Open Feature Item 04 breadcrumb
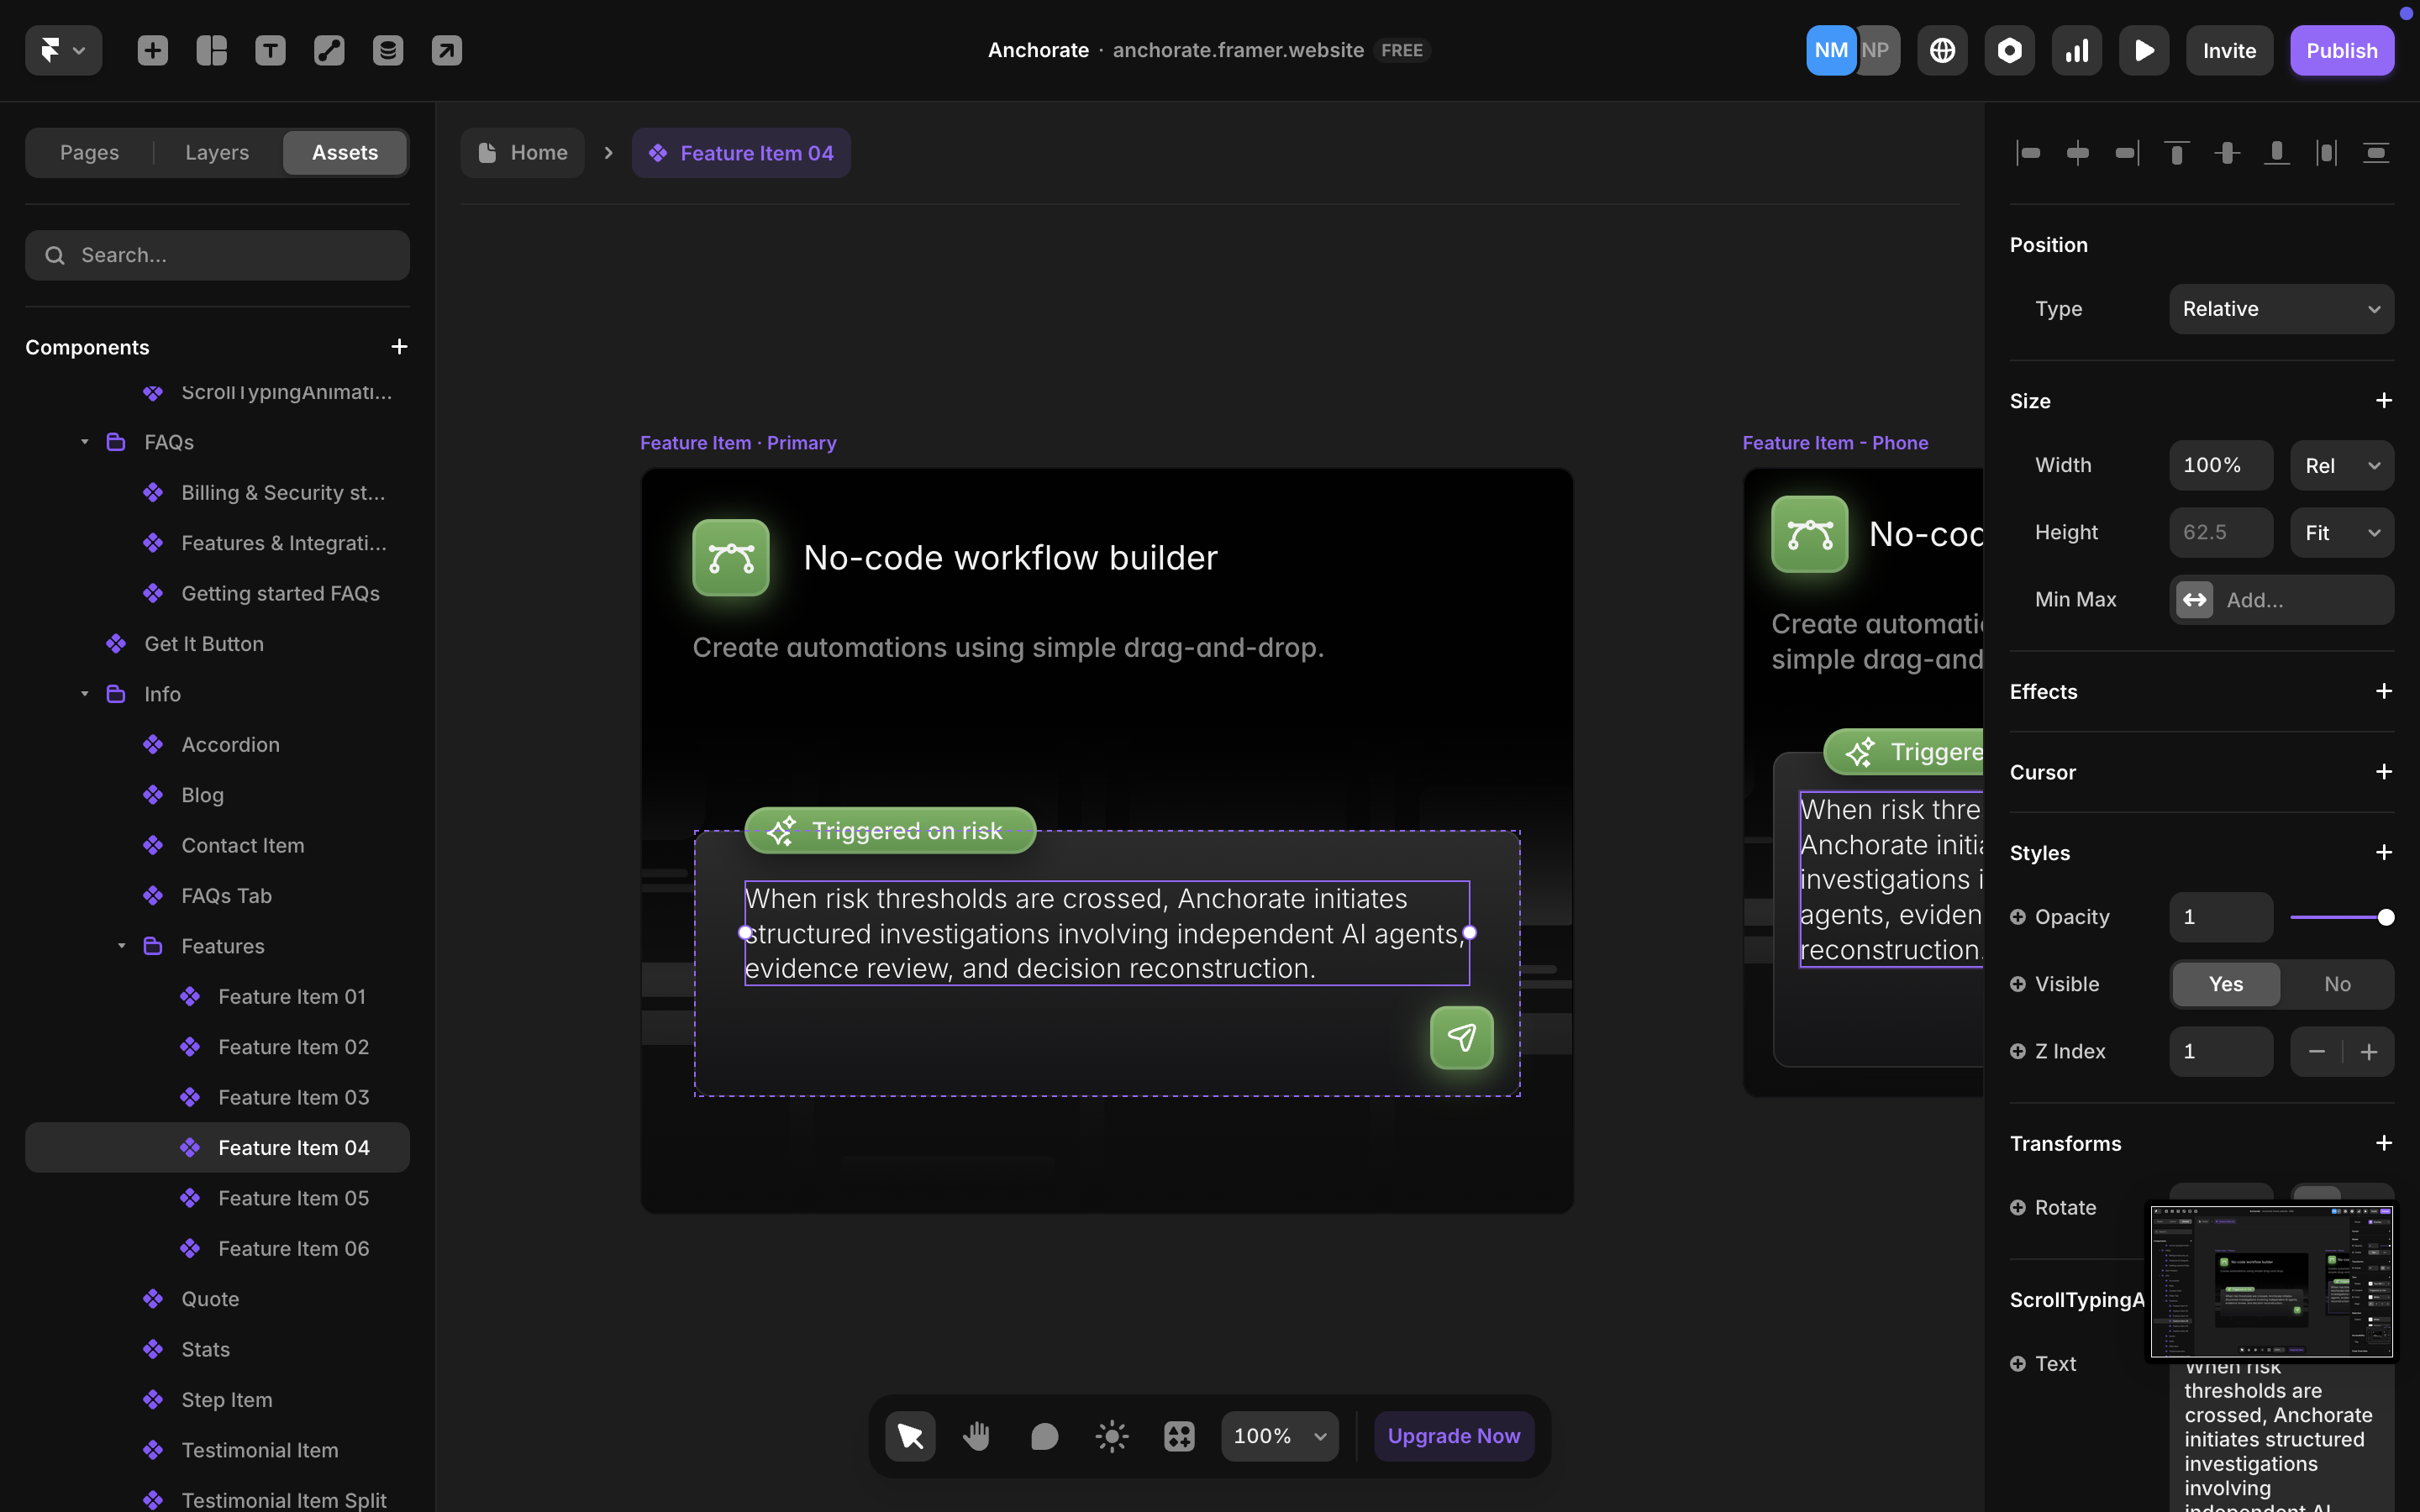The image size is (2420, 1512). [741, 152]
